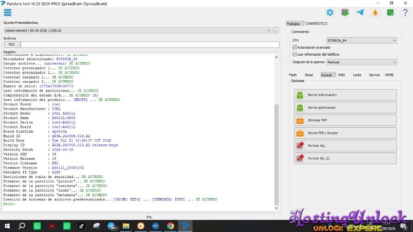The width and height of the screenshot is (413, 232).
Task: Open File Explorer from the taskbar
Action: pyautogui.click(x=126, y=226)
